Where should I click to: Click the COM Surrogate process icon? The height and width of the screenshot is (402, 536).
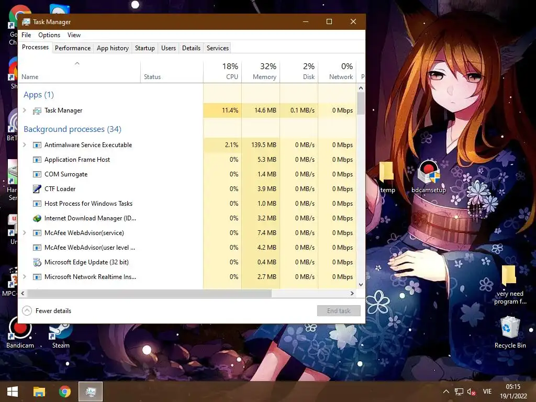(x=37, y=174)
